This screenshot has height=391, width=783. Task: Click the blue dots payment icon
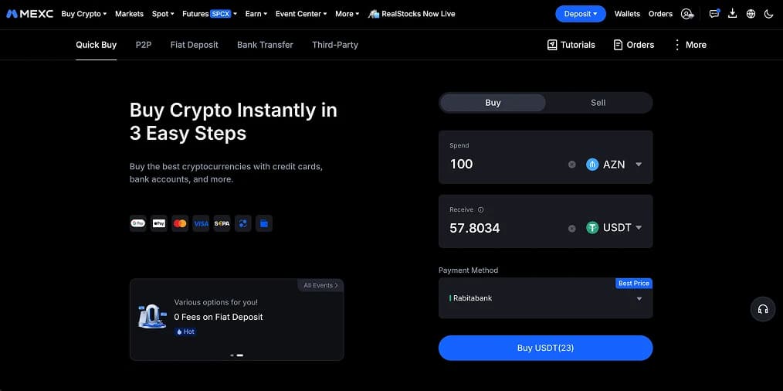[x=242, y=223]
